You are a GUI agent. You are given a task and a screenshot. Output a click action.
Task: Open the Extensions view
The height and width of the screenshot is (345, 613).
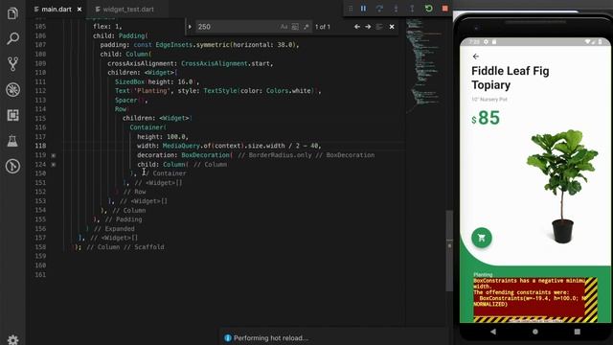(12, 115)
